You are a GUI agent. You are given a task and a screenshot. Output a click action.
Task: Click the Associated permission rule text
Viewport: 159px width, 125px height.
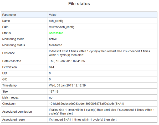[102, 112]
